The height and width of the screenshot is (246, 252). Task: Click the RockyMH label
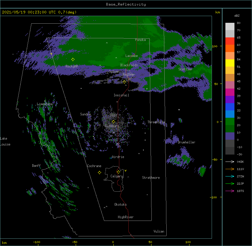72,66
